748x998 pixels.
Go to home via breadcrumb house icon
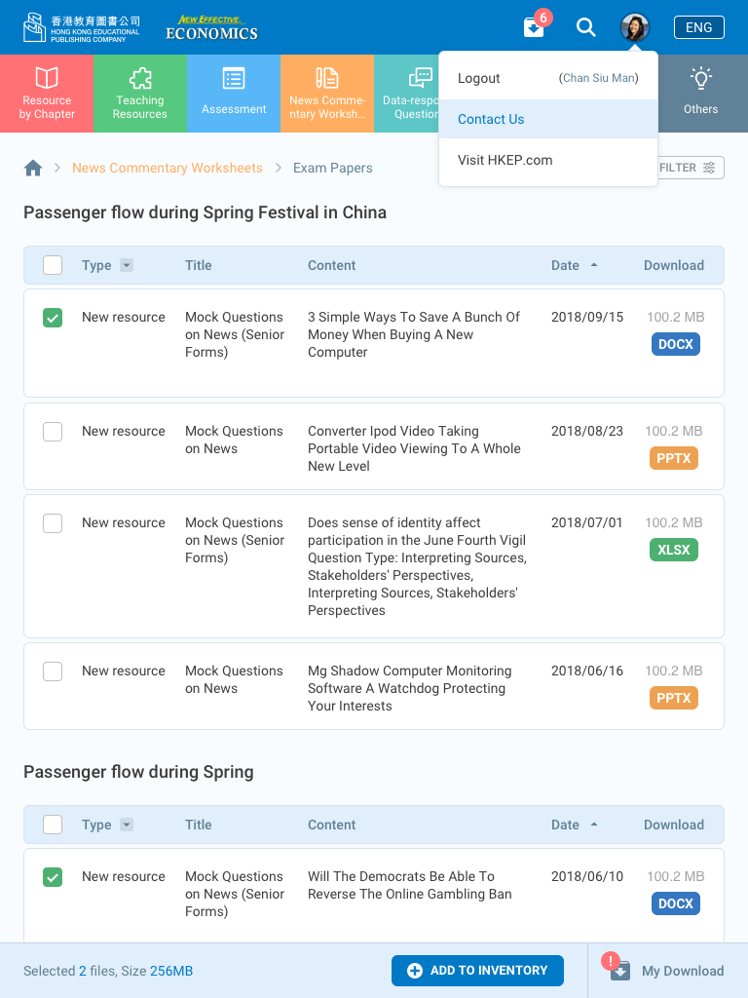pos(33,168)
